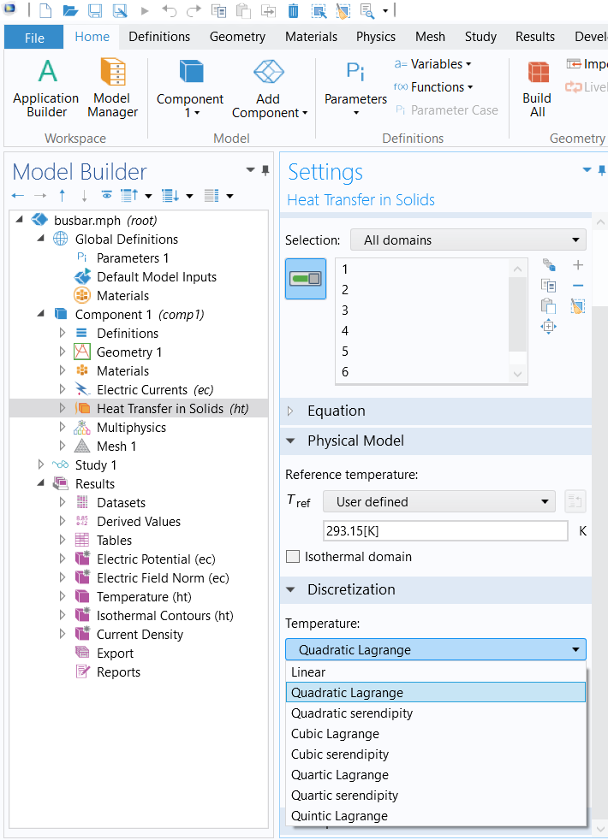Click the zoom to selection icon
This screenshot has height=840, width=608.
(549, 326)
